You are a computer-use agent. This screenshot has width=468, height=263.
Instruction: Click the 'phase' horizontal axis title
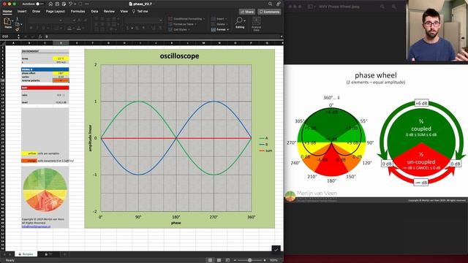[x=175, y=223]
